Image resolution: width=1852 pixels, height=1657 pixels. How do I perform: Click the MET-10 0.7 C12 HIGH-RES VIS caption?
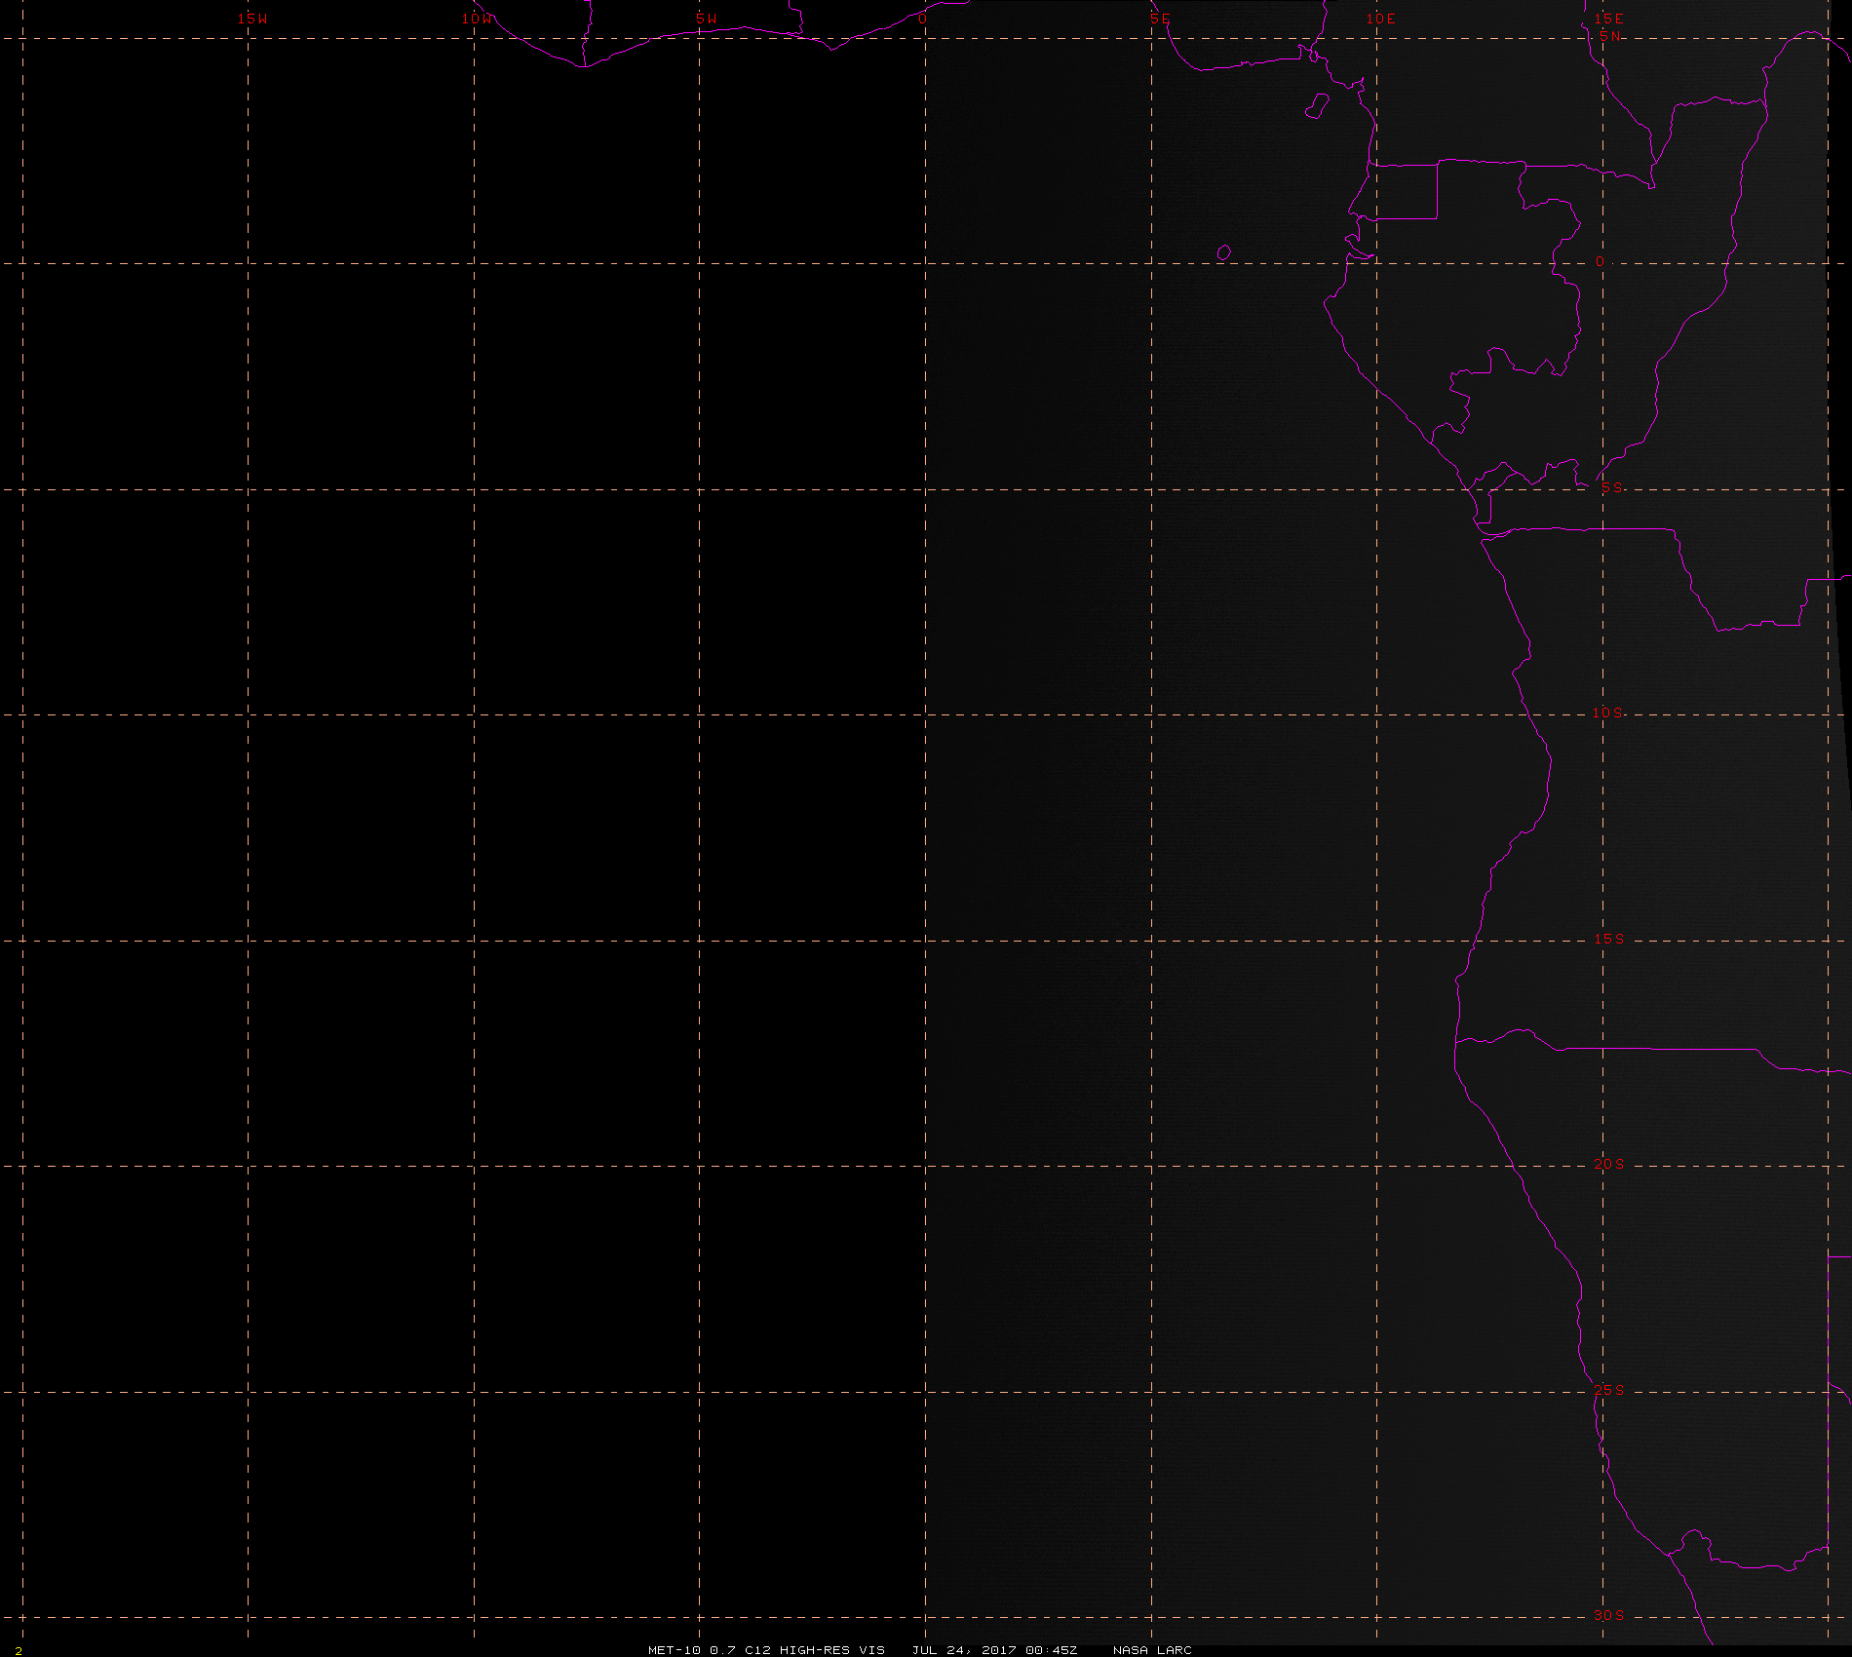(x=766, y=1650)
